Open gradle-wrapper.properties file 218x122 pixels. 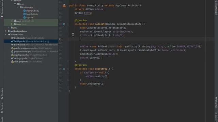[x=33, y=48]
